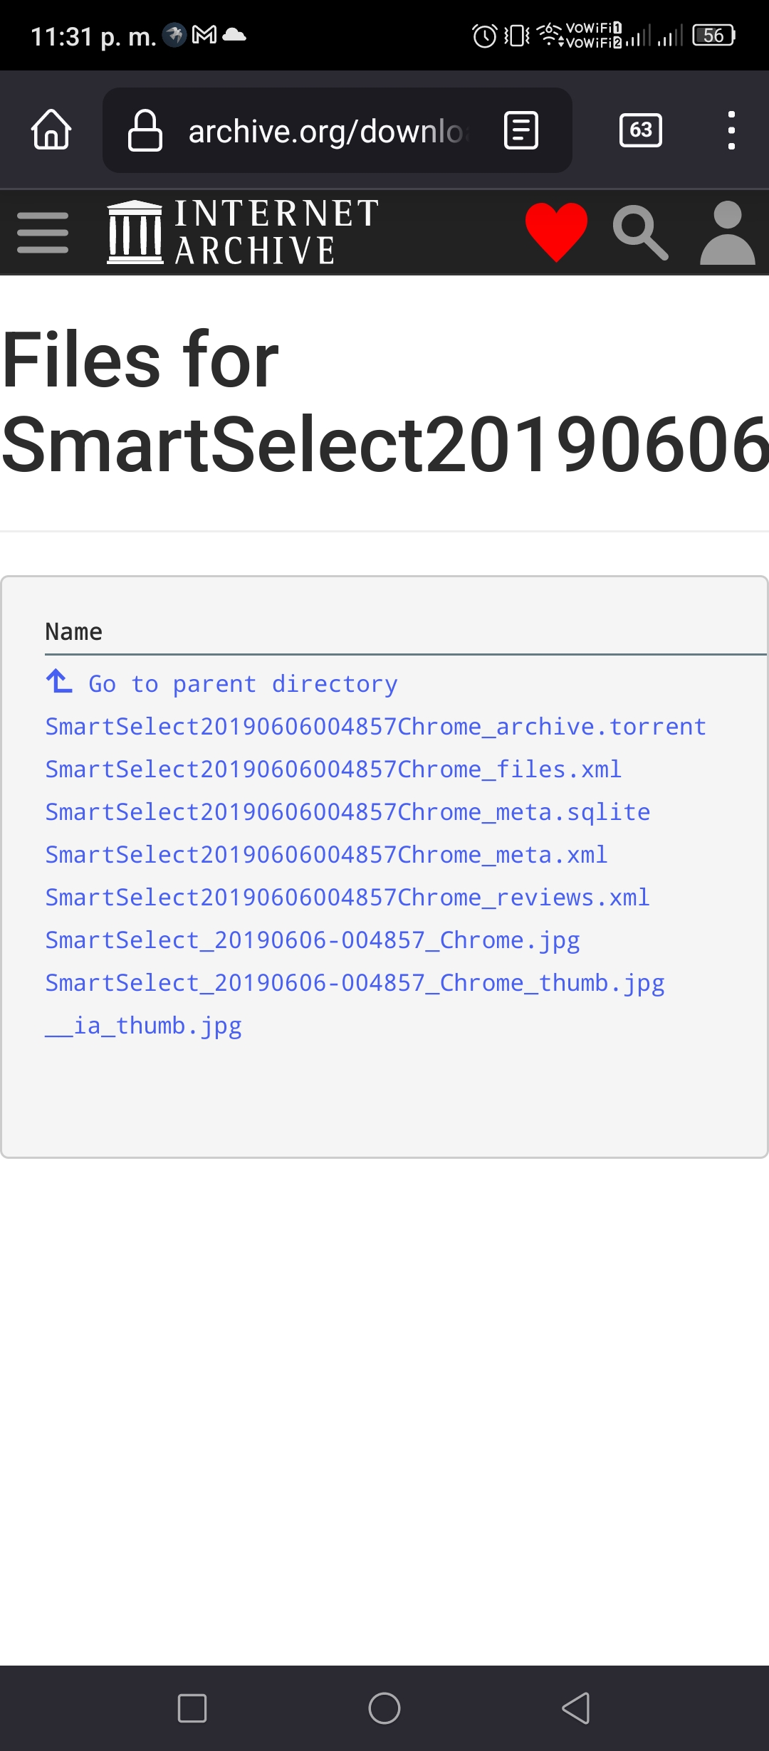This screenshot has width=769, height=1751.
Task: Click Go to parent directory link
Action: pos(243,684)
